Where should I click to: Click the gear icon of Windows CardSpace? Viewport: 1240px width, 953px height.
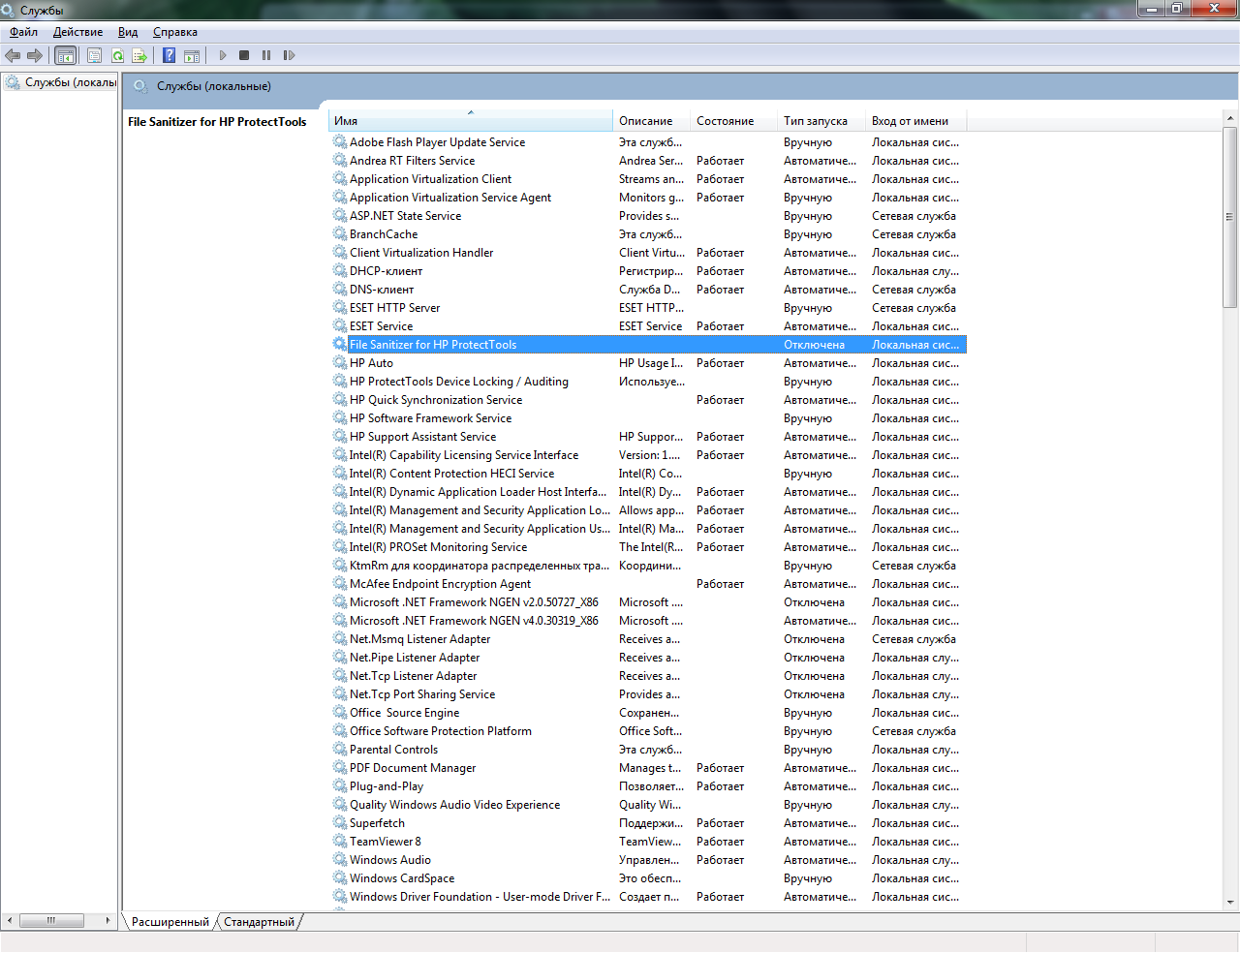340,877
